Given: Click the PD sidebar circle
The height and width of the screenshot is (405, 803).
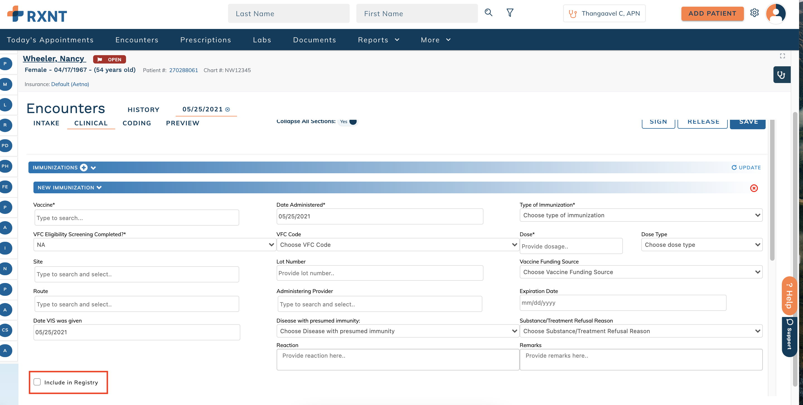Looking at the screenshot, I should coord(5,145).
